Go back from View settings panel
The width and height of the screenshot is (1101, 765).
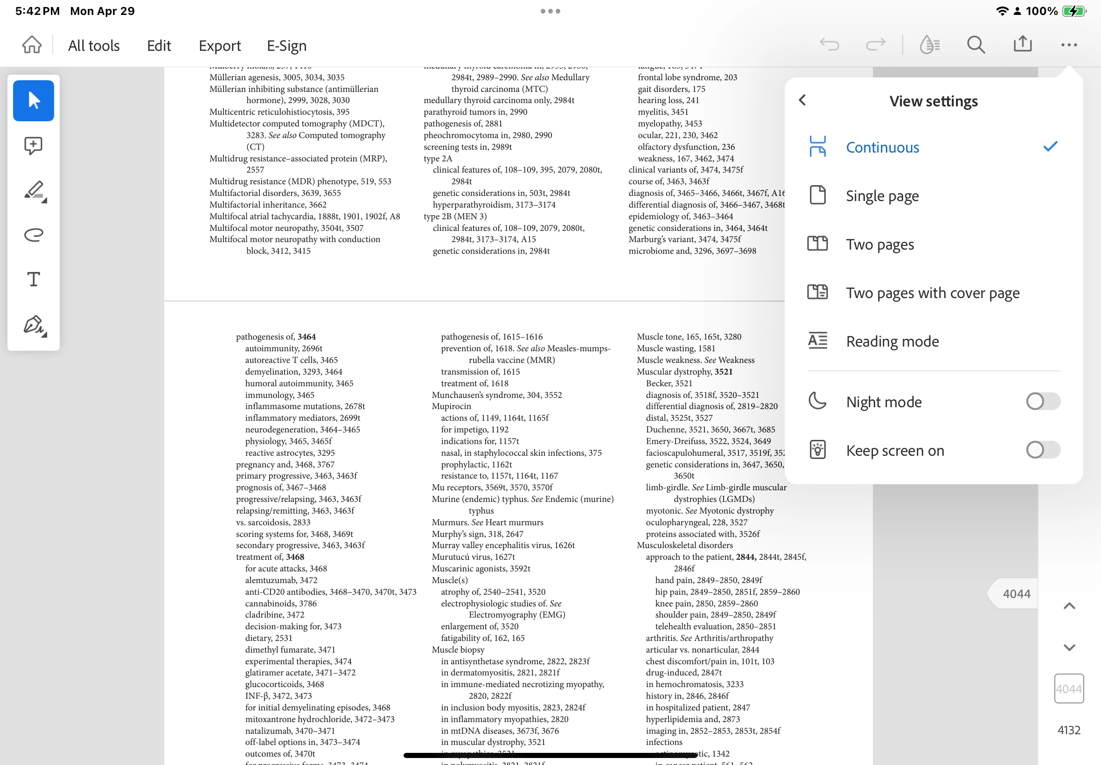802,100
